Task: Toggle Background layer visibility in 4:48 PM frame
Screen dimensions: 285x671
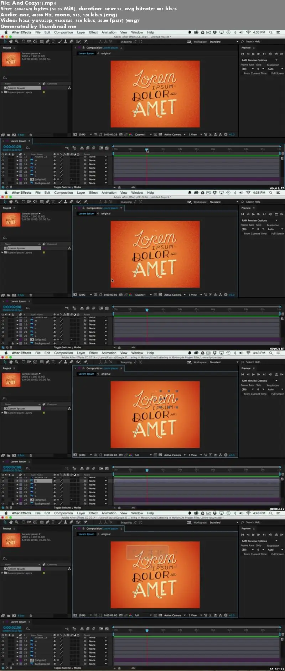Action: (x=3, y=664)
